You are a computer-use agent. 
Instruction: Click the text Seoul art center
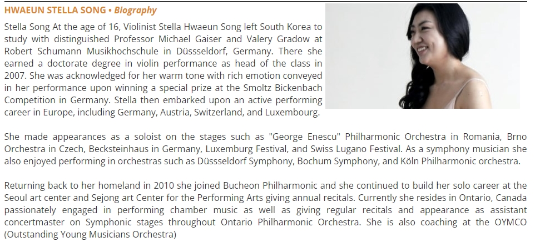(x=36, y=198)
